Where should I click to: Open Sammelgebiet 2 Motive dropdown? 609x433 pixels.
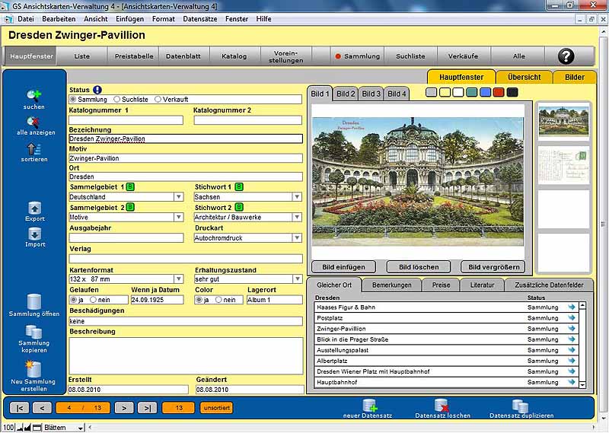179,217
